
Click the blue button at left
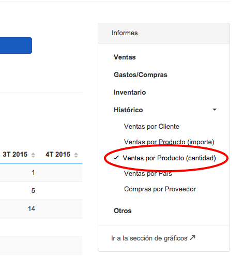coord(16,46)
